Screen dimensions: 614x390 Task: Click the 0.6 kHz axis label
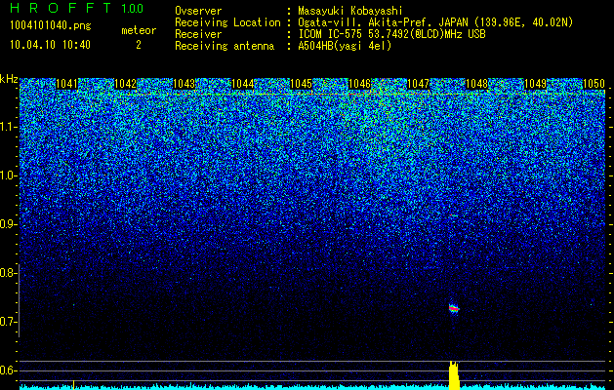[x=8, y=370]
